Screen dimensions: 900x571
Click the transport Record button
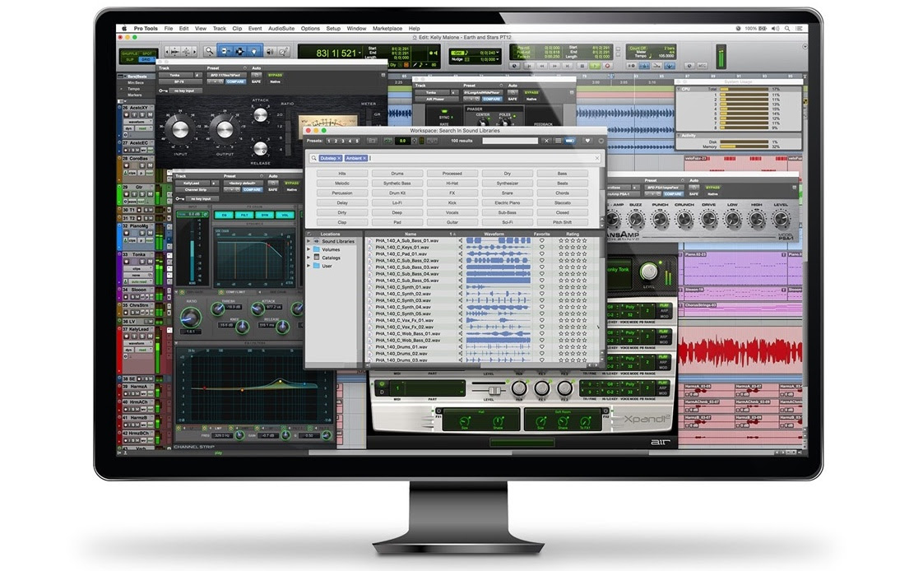[x=608, y=66]
